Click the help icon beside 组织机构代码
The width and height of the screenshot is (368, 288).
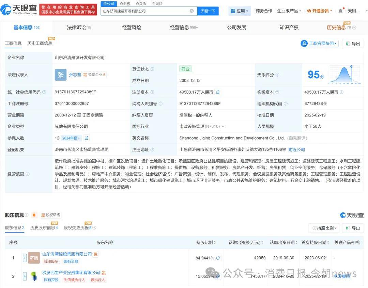286,104
